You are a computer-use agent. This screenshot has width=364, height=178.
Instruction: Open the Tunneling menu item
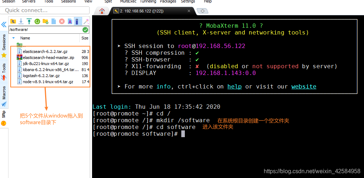[148, 1]
